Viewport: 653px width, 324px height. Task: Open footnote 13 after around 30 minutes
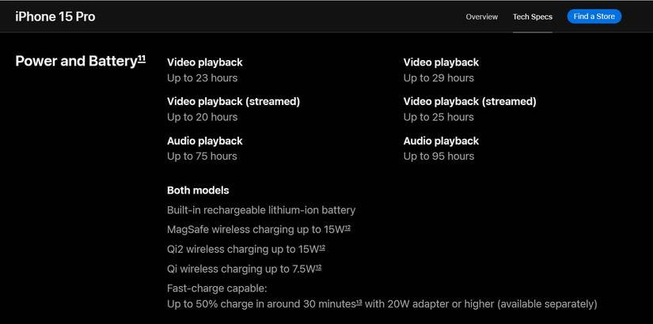tap(359, 301)
